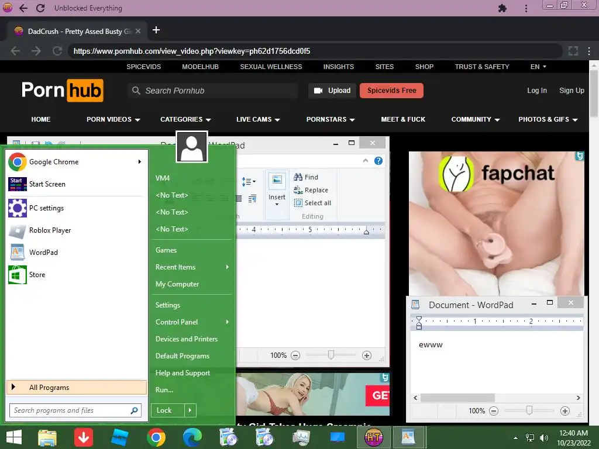Open File Explorer from the taskbar
Viewport: 599px width, 449px height.
click(x=47, y=437)
